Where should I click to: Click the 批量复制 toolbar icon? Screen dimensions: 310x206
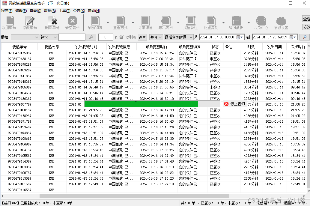tap(211, 21)
